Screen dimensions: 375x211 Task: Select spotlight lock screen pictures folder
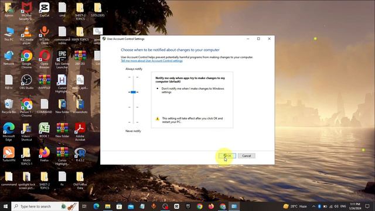pos(26,181)
